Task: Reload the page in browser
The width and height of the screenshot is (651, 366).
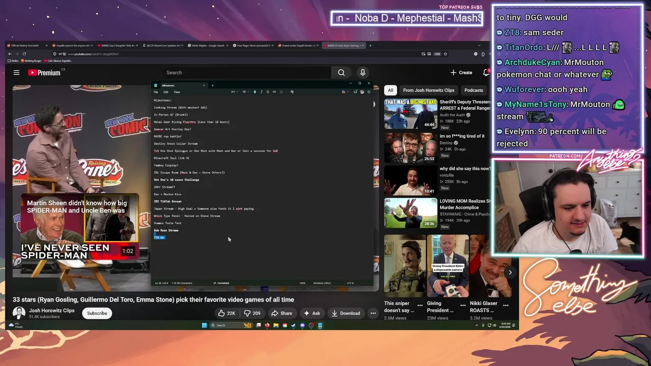Action: (24, 54)
